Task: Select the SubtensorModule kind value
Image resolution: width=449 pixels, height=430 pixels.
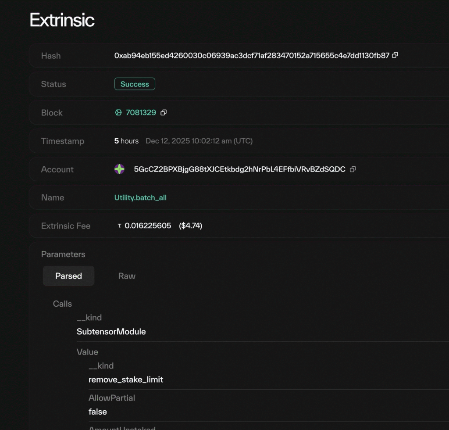Action: coord(111,332)
